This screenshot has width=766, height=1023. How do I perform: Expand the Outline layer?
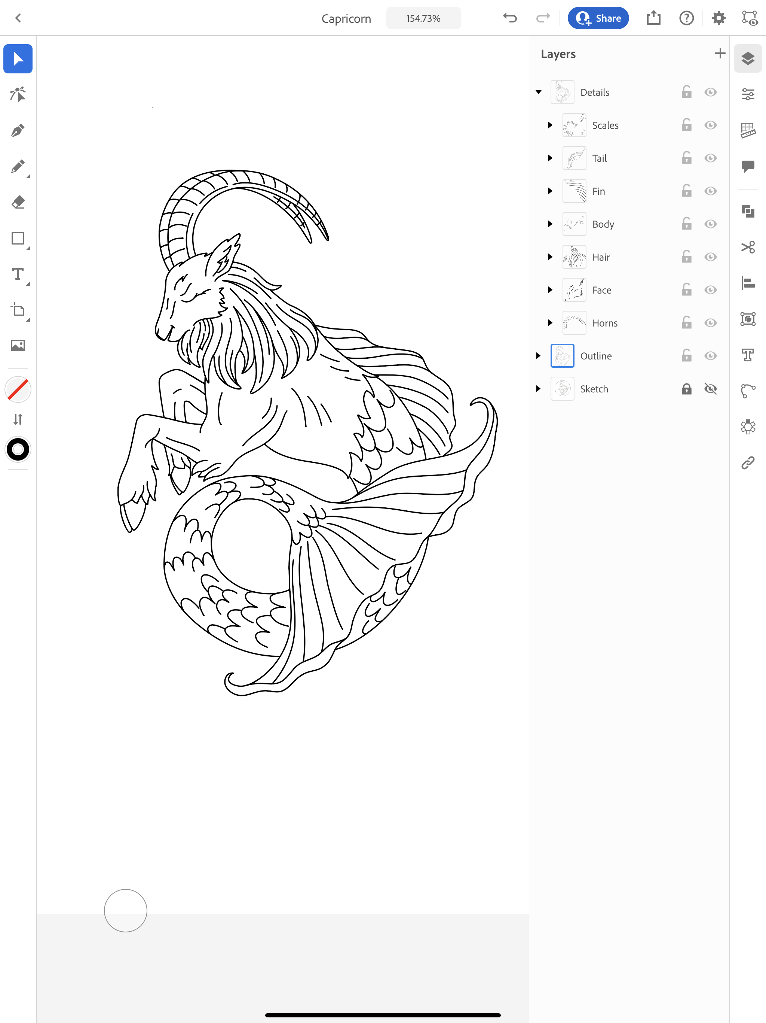[538, 356]
